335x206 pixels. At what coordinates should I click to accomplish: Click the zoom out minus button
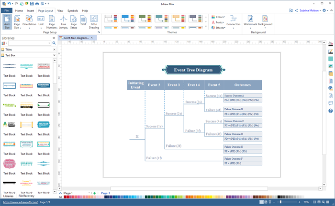click(x=274, y=202)
